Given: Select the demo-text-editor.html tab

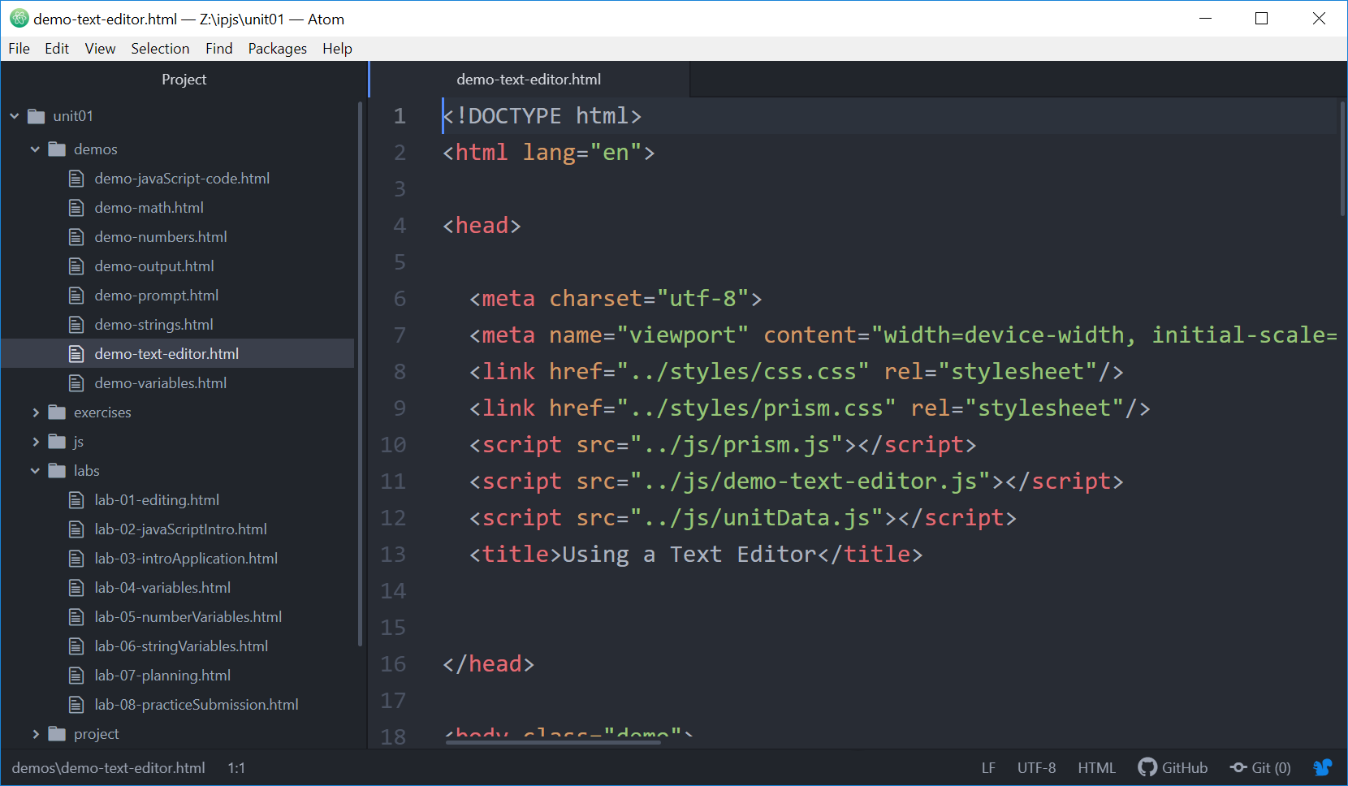Looking at the screenshot, I should pos(528,79).
